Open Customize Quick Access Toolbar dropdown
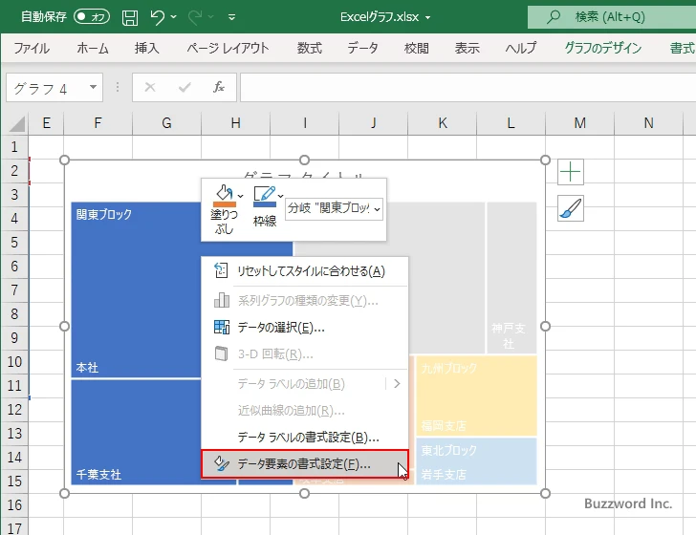The width and height of the screenshot is (696, 535). click(231, 18)
